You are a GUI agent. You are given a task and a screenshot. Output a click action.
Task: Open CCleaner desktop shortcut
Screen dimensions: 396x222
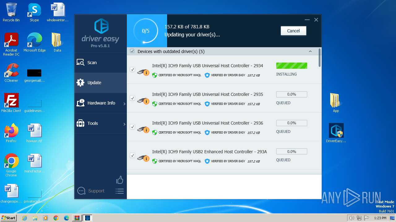pyautogui.click(x=11, y=73)
